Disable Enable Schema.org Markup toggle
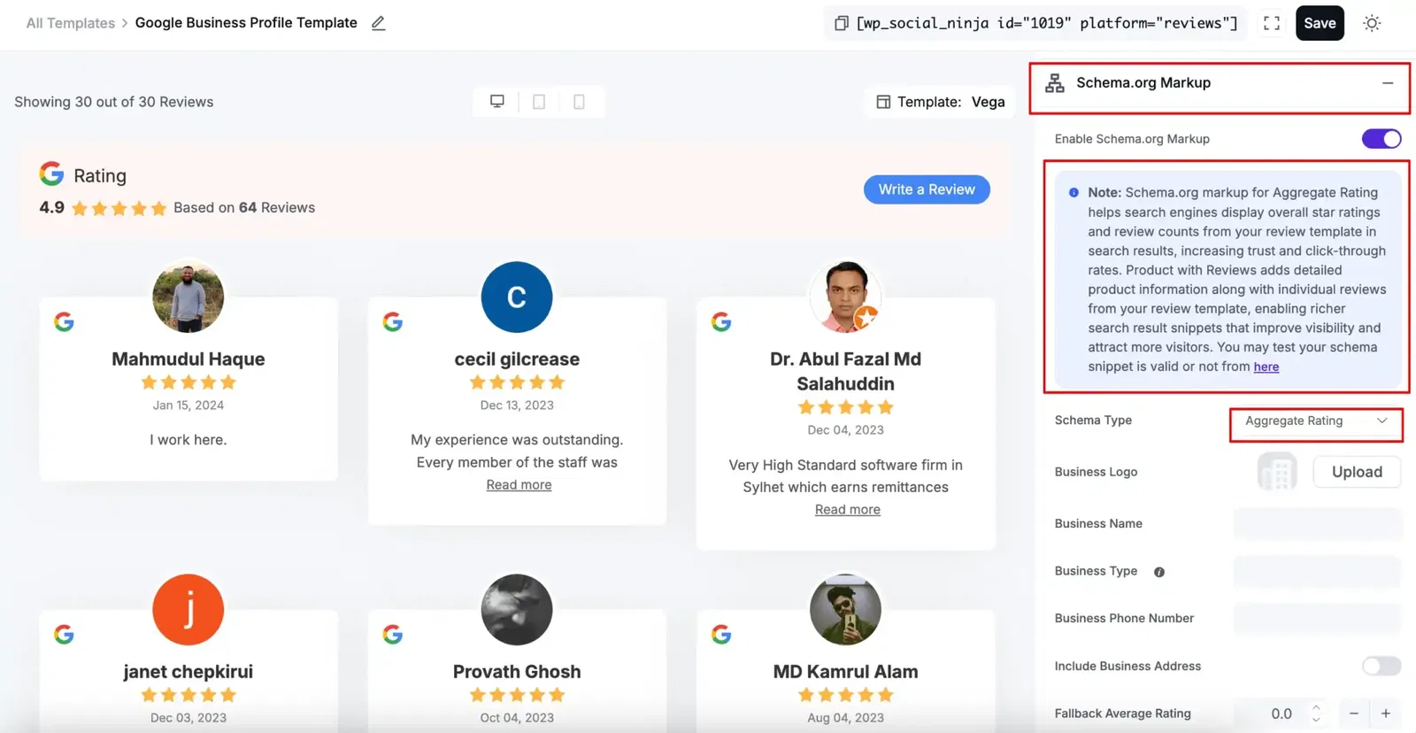Viewport: 1416px width, 733px height. coord(1381,139)
